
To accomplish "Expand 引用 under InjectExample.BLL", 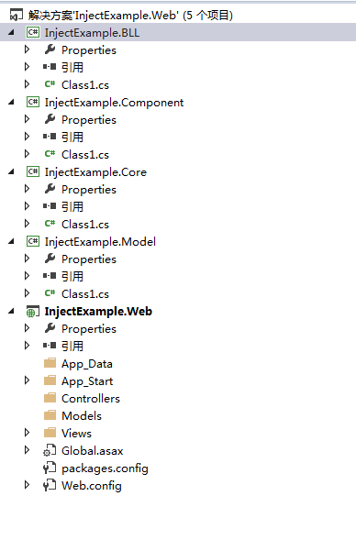I will tap(27, 67).
